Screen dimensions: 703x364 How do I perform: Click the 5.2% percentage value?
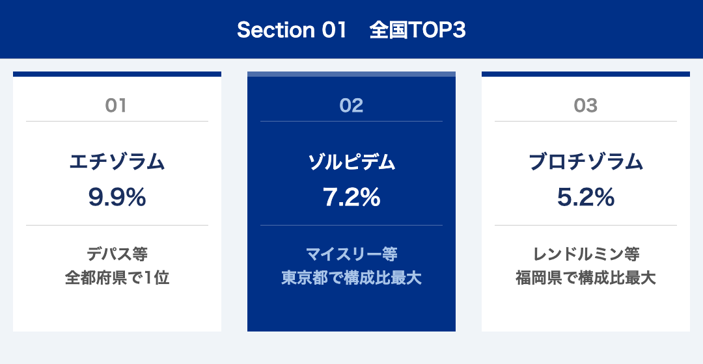(x=586, y=197)
